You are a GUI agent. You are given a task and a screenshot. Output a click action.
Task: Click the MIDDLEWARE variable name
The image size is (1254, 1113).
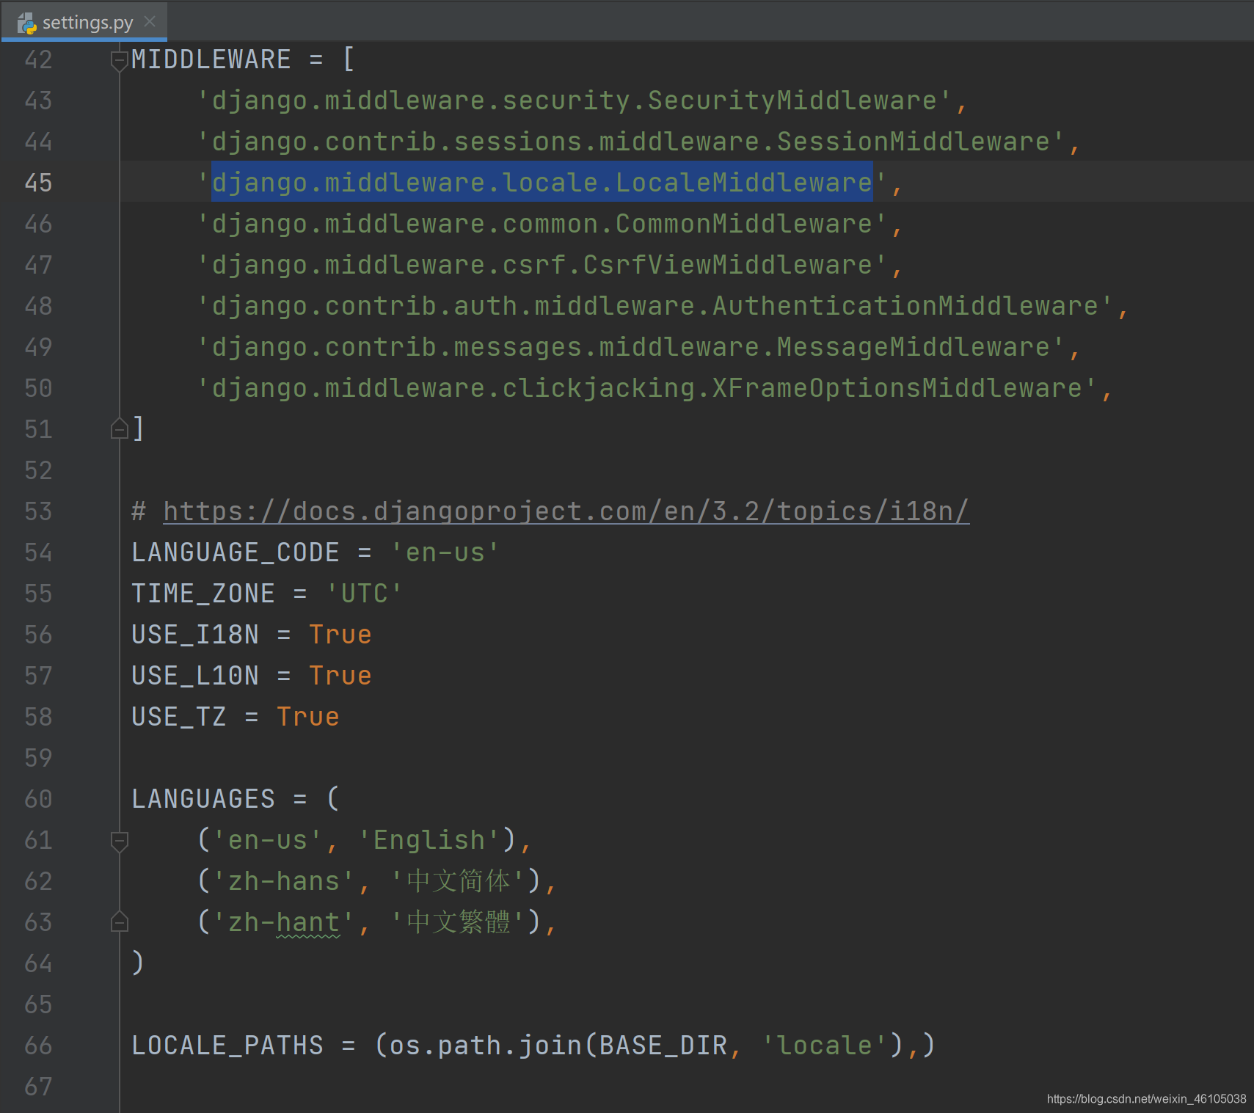point(211,59)
